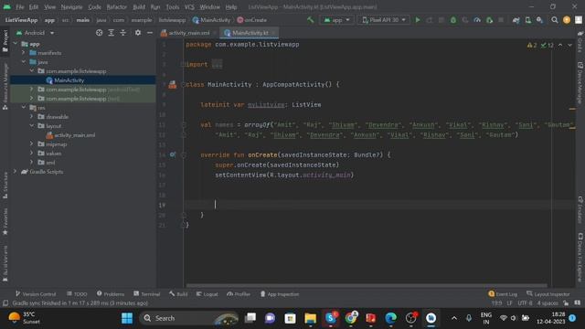The image size is (585, 329).
Task: Click Select Opened File target icon
Action: 100,33
